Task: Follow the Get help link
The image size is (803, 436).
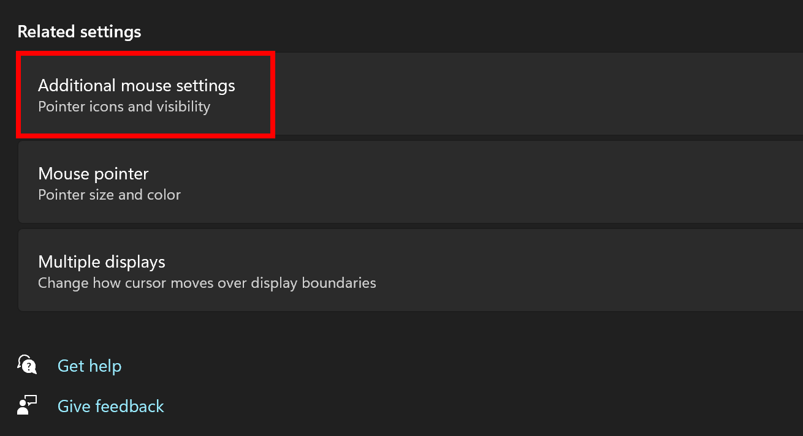Action: 89,366
